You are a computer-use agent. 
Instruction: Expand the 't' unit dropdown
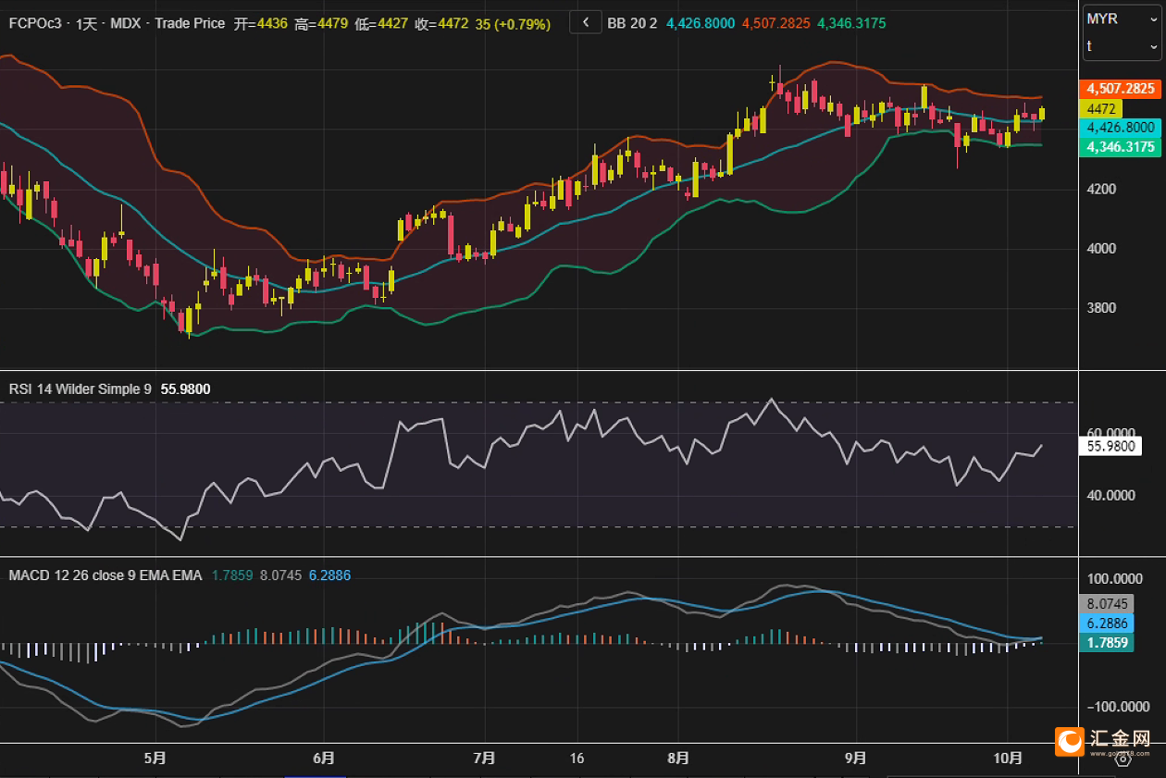click(x=1122, y=46)
